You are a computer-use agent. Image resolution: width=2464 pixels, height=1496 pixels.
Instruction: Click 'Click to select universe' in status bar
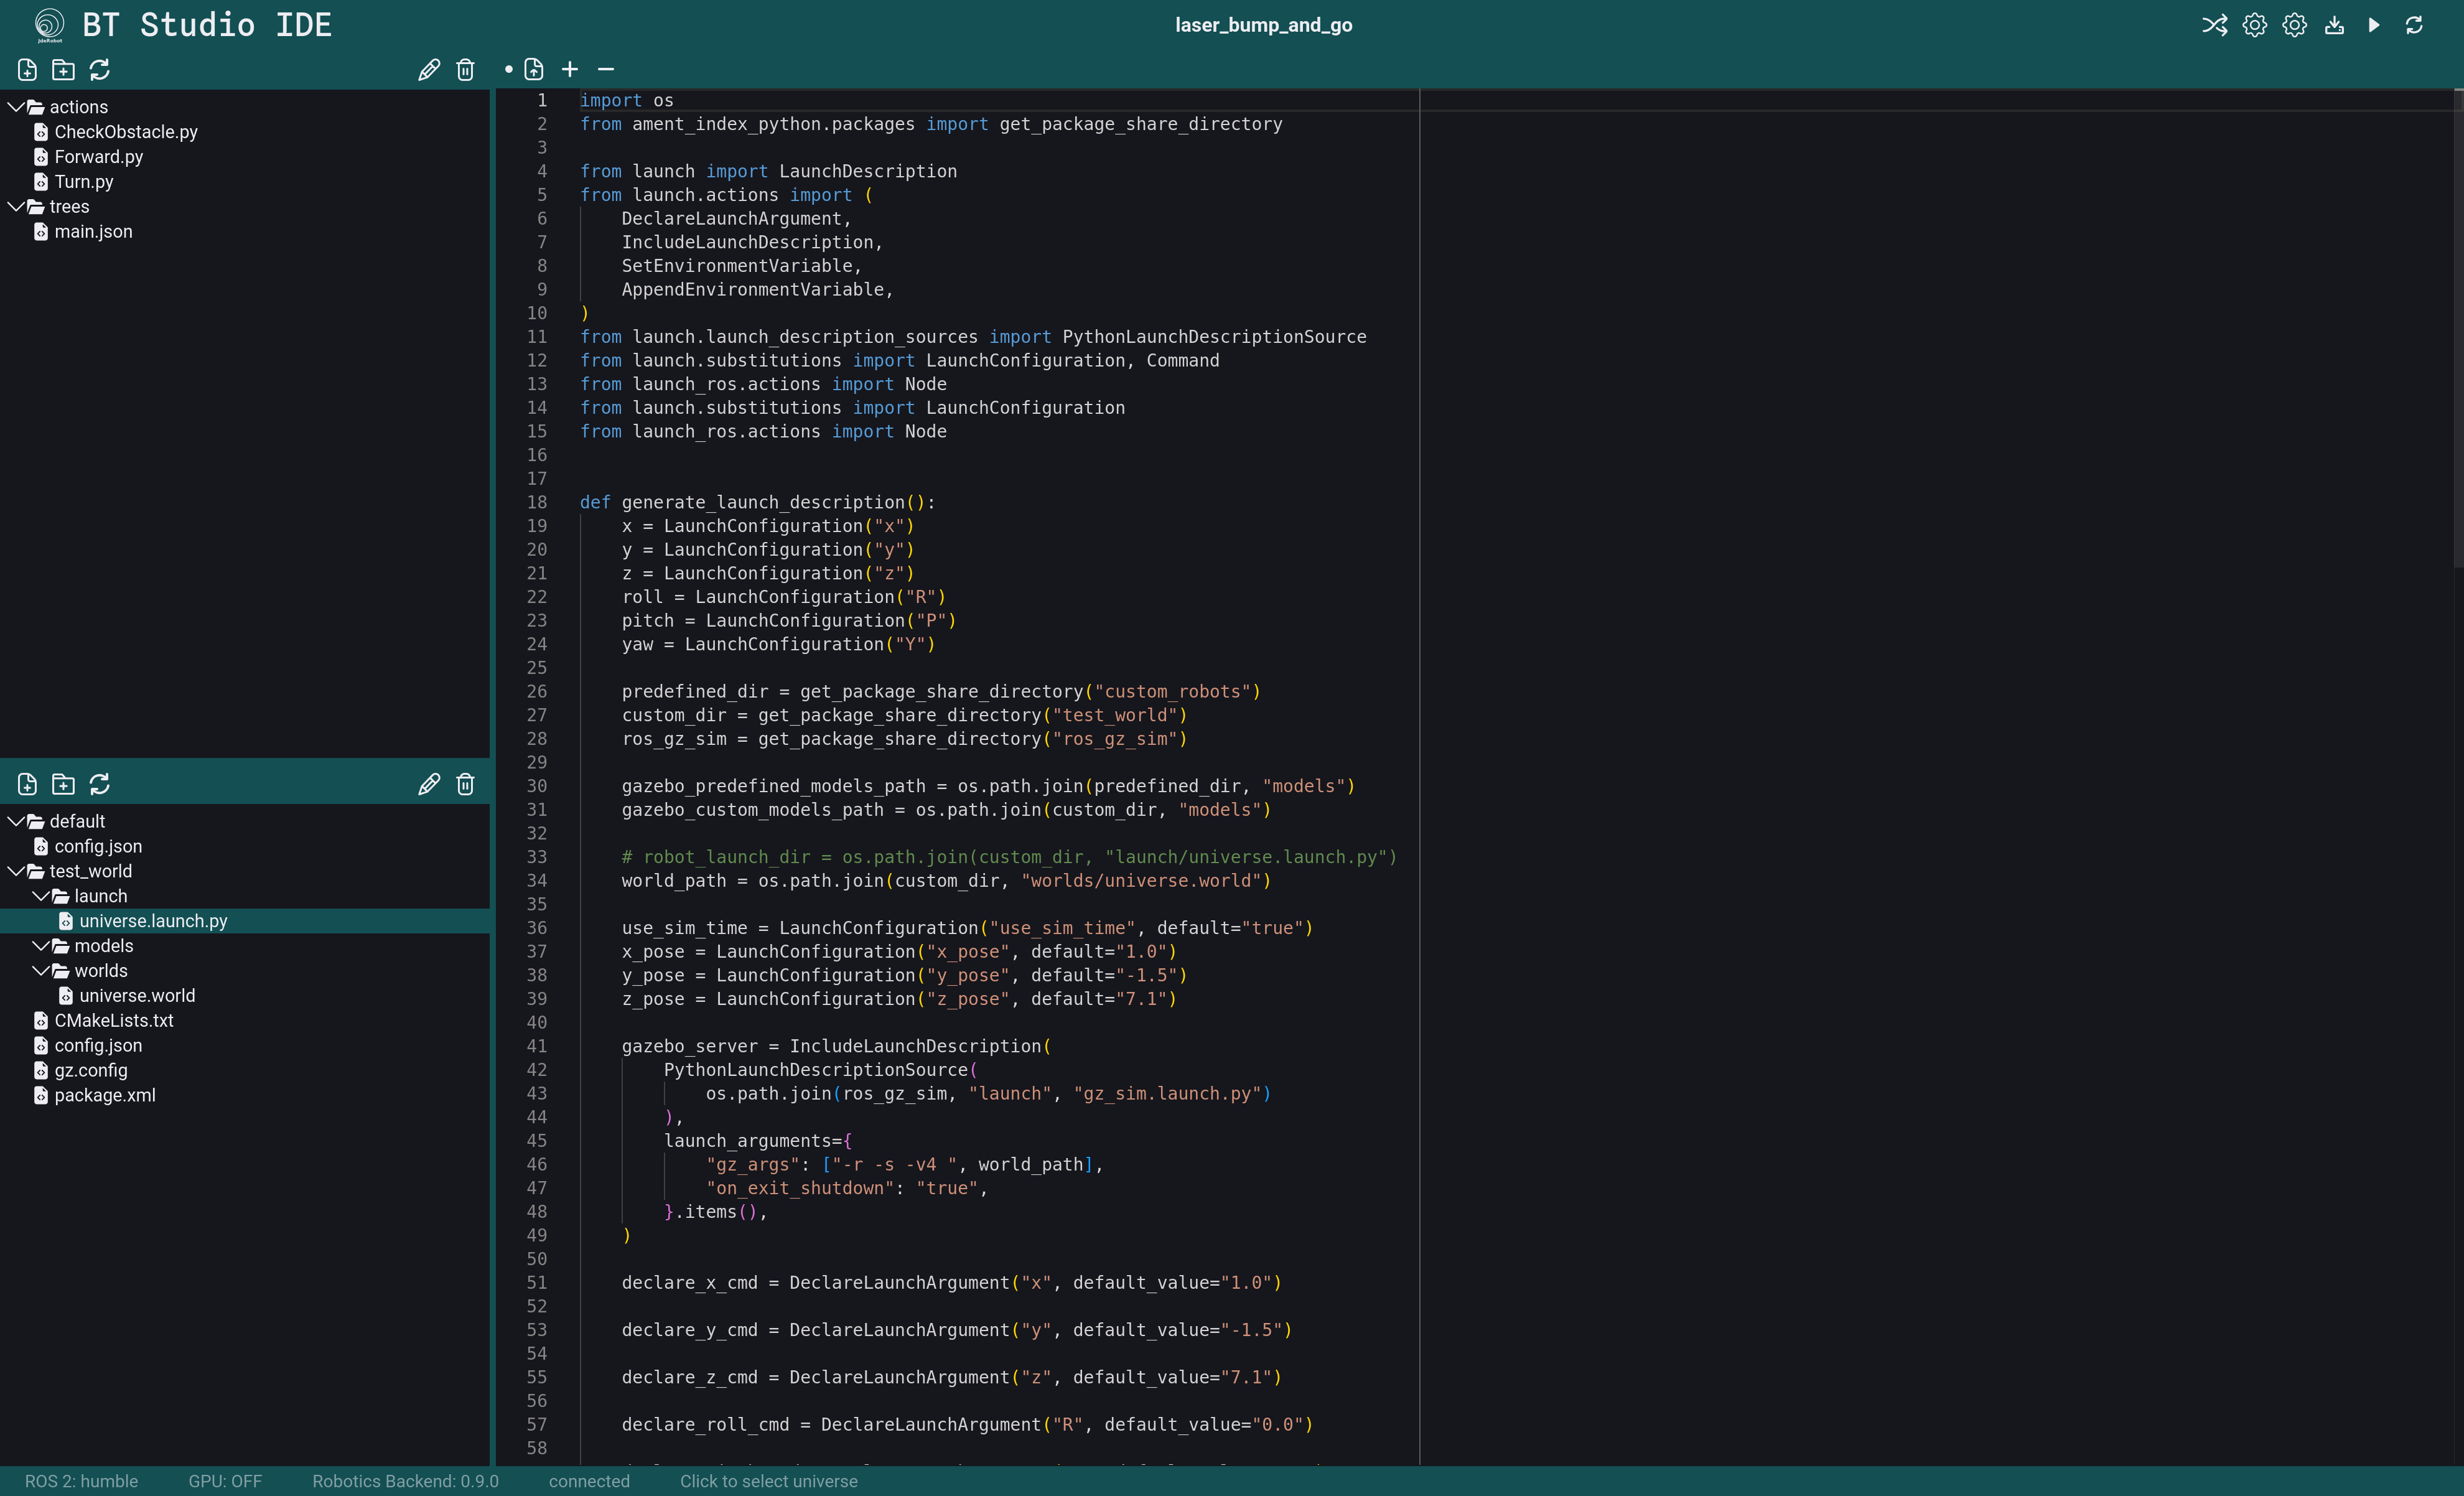click(769, 1481)
